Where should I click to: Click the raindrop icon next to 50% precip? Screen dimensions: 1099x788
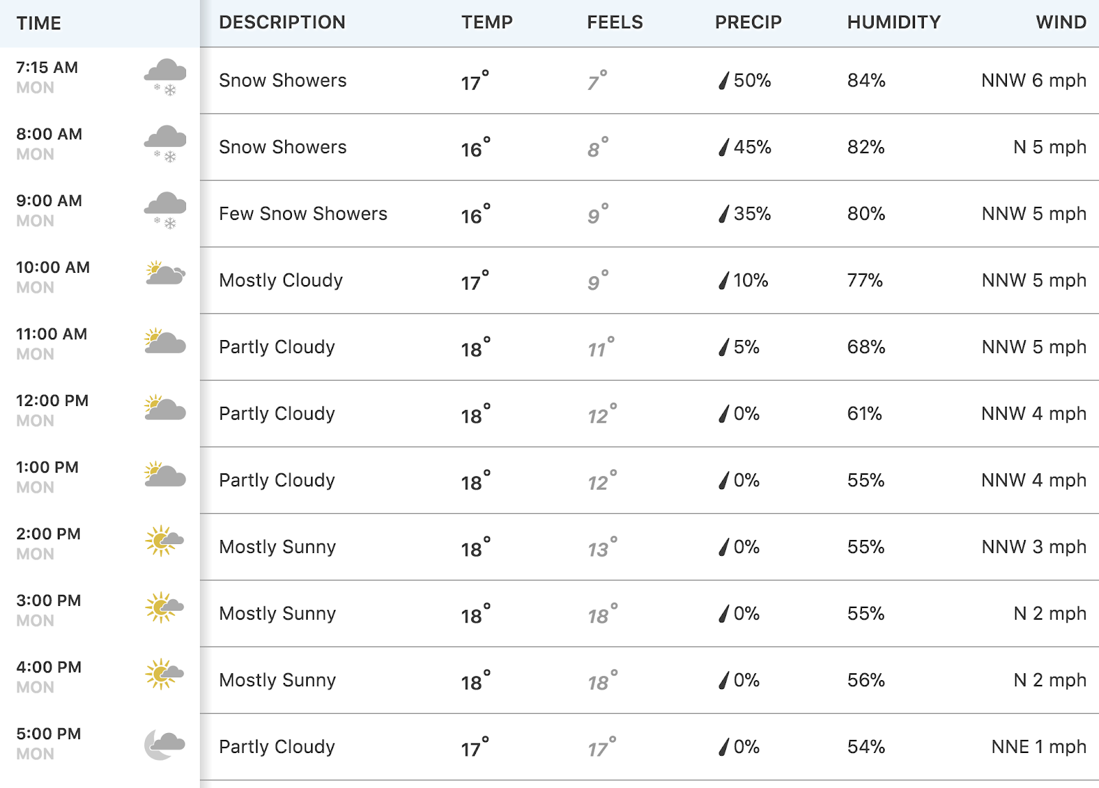[723, 81]
